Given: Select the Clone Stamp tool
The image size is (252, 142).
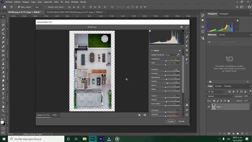Looking at the screenshot, I should coord(3,64).
